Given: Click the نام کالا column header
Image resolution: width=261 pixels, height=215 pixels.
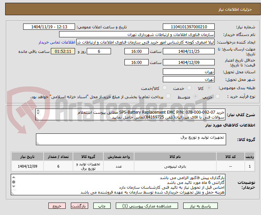Looking at the screenshot, I should tap(175, 157).
